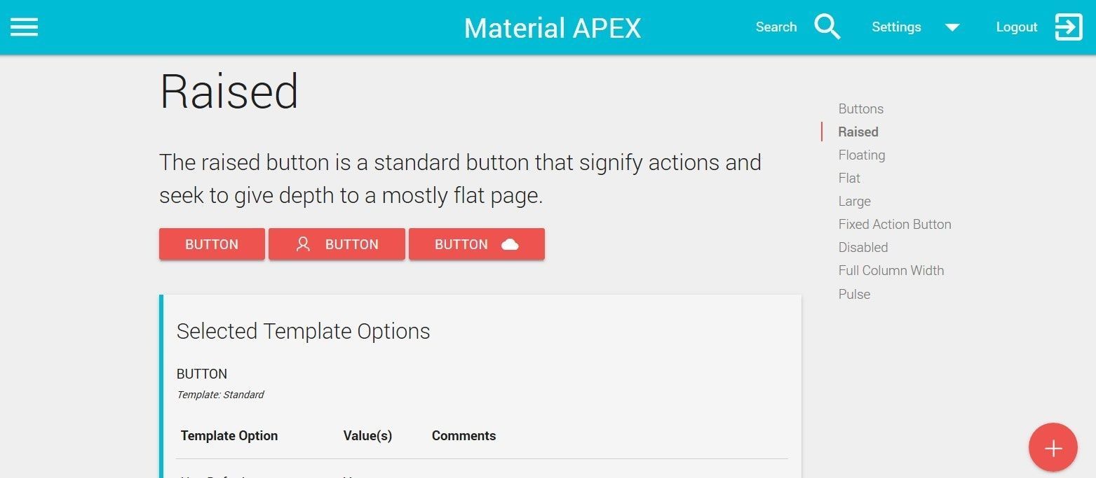The height and width of the screenshot is (478, 1096).
Task: Navigate to Pulse section link
Action: coord(854,294)
